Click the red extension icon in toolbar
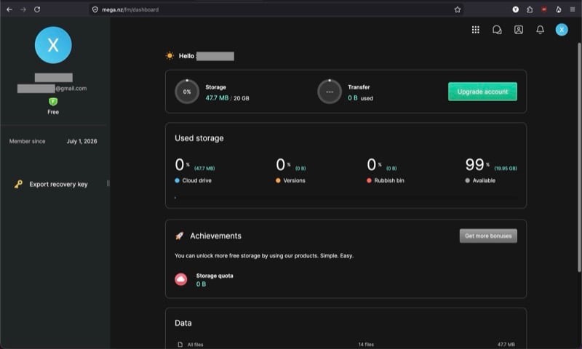Screen dimensions: 582x349 tap(543, 9)
